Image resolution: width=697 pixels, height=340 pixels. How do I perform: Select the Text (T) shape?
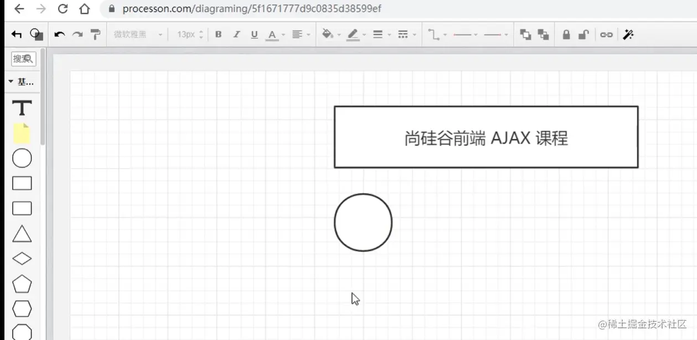(x=22, y=108)
